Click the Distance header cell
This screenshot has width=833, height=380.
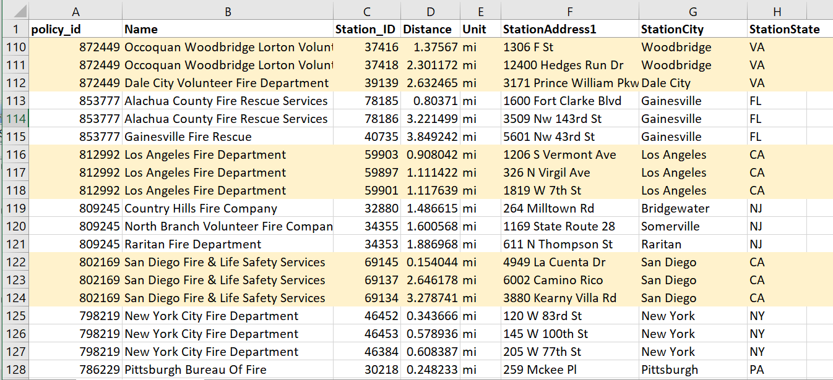point(430,29)
